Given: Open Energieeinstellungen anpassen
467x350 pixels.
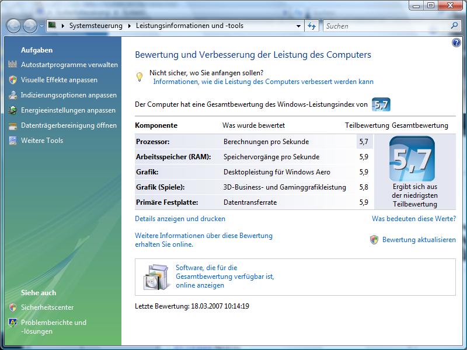Looking at the screenshot, I should [x=68, y=110].
